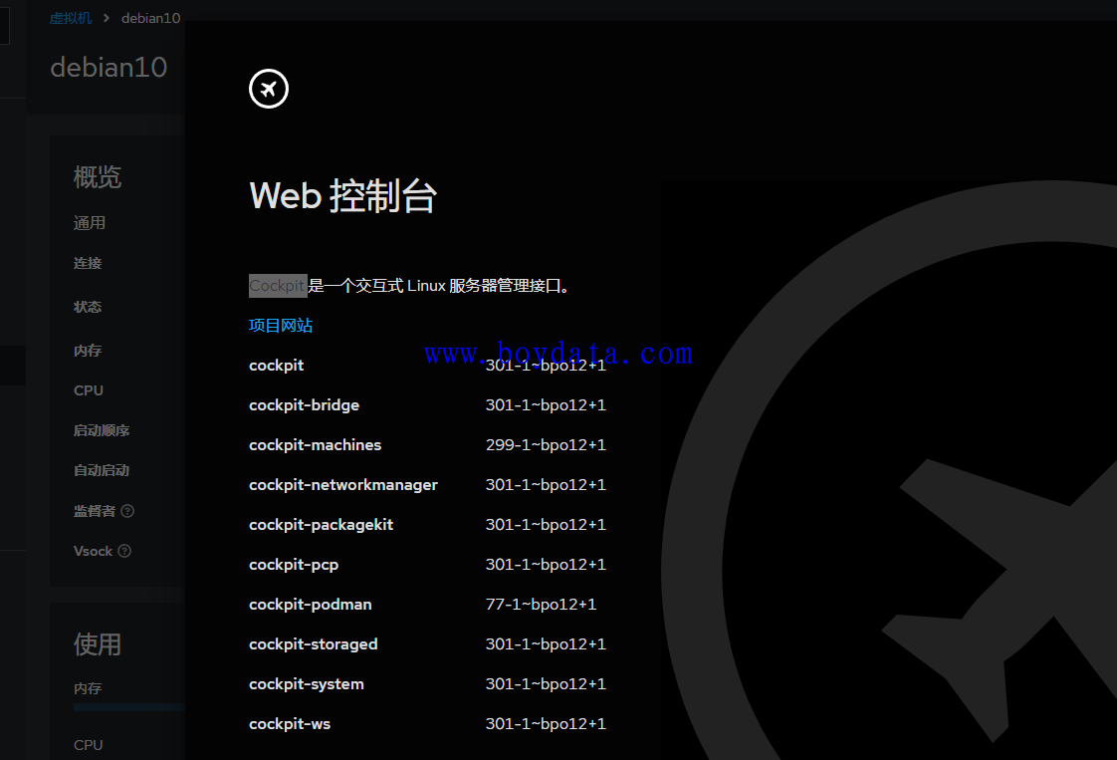Open the 项目网站 link

[281, 325]
